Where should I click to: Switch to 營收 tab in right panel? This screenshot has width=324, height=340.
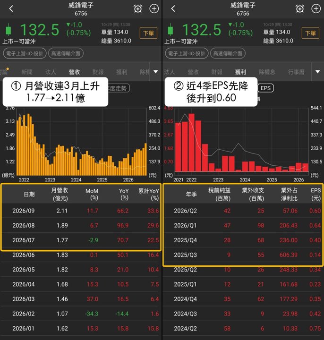[x=193, y=72]
